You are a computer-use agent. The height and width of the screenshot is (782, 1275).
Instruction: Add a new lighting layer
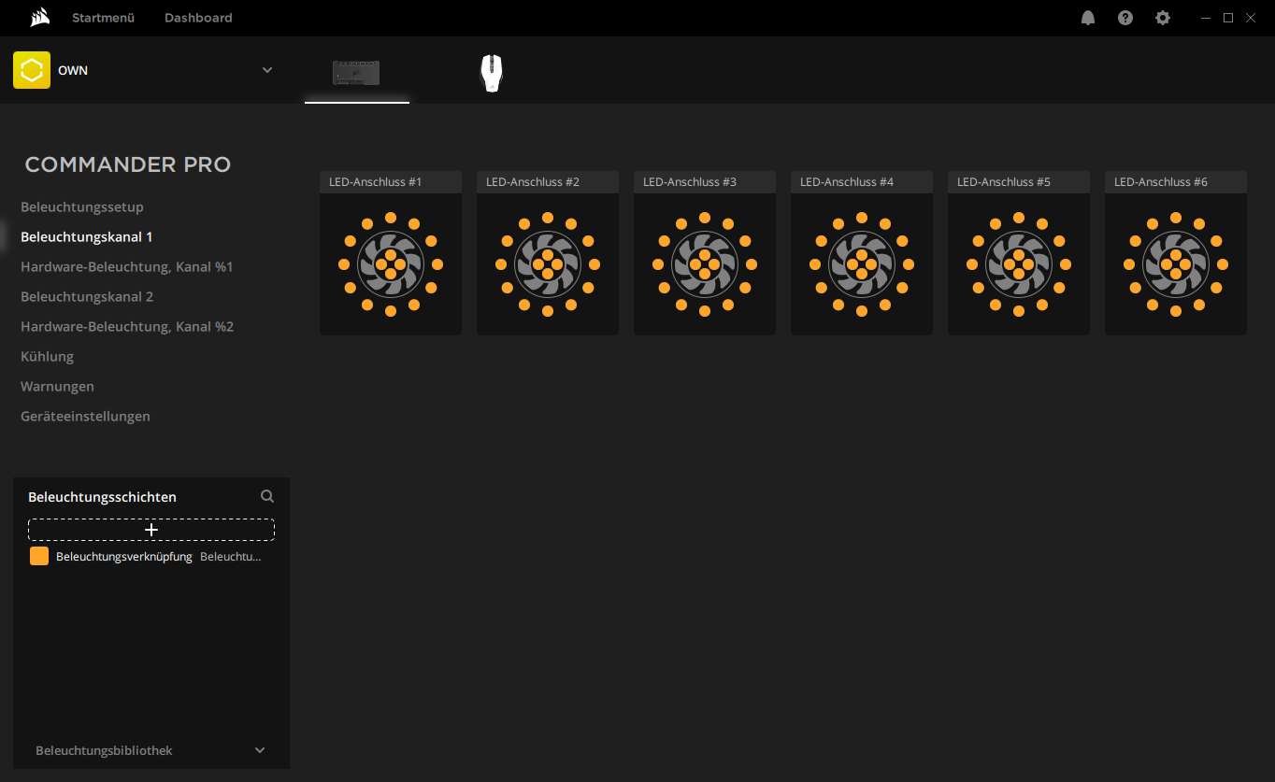click(151, 530)
